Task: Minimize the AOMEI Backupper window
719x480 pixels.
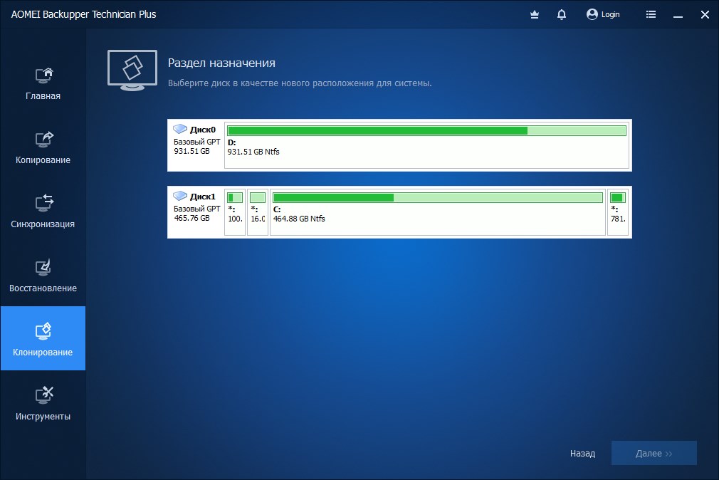Action: click(678, 15)
